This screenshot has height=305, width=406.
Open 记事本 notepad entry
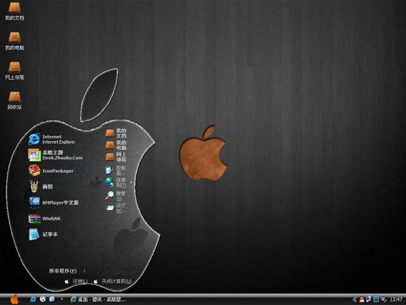43,234
